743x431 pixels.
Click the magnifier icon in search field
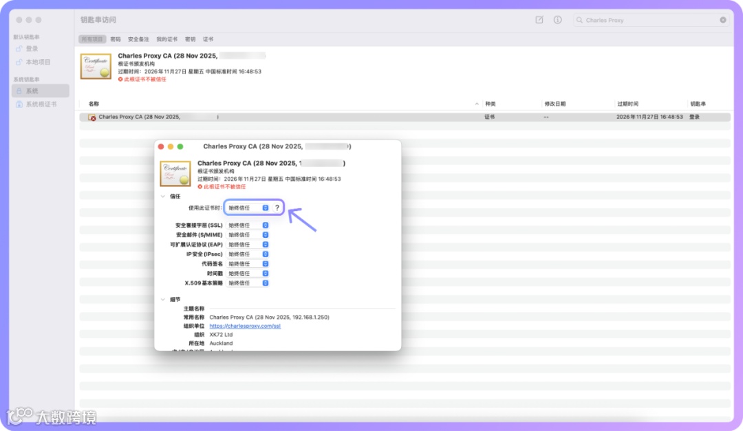pos(579,20)
